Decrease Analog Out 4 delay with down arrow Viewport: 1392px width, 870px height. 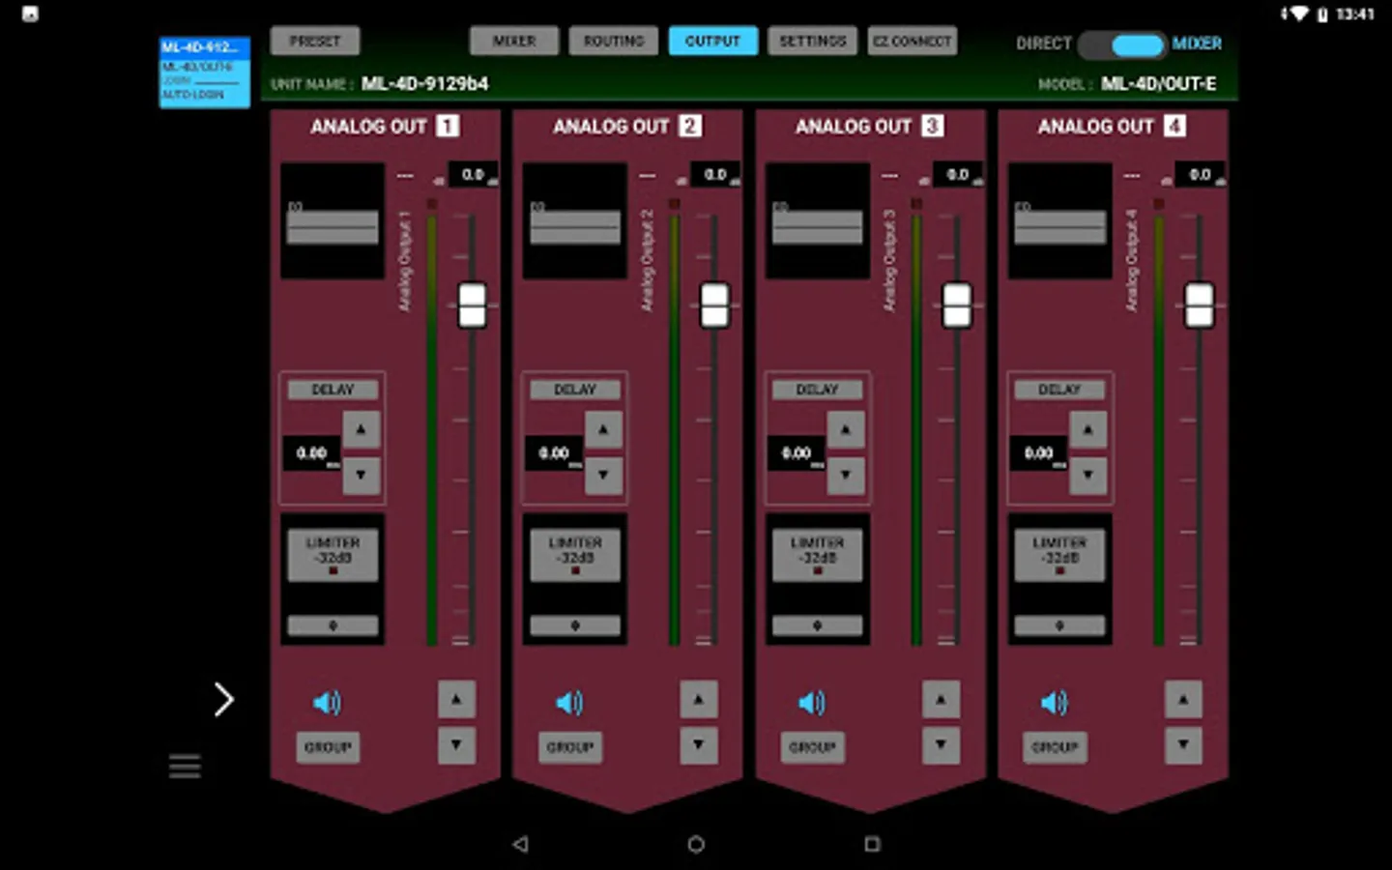pos(1089,476)
